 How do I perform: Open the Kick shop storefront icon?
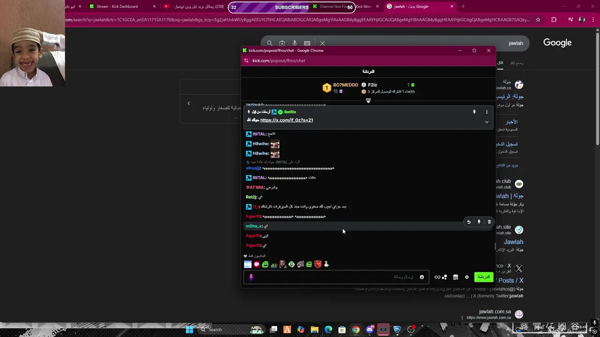tap(455, 277)
